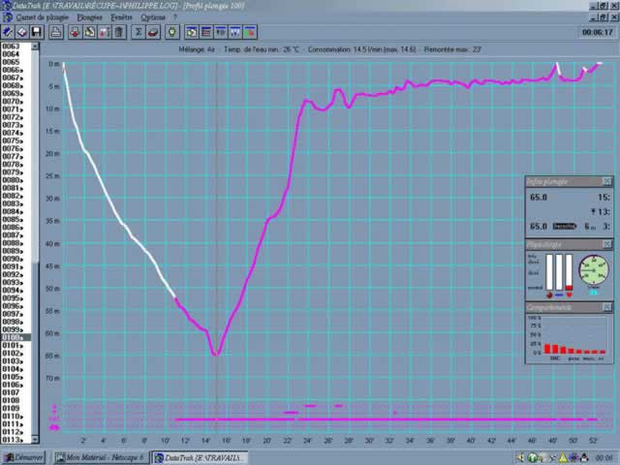The image size is (620, 465).
Task: Click the green and yellow toolbar icon
Action: (90, 32)
